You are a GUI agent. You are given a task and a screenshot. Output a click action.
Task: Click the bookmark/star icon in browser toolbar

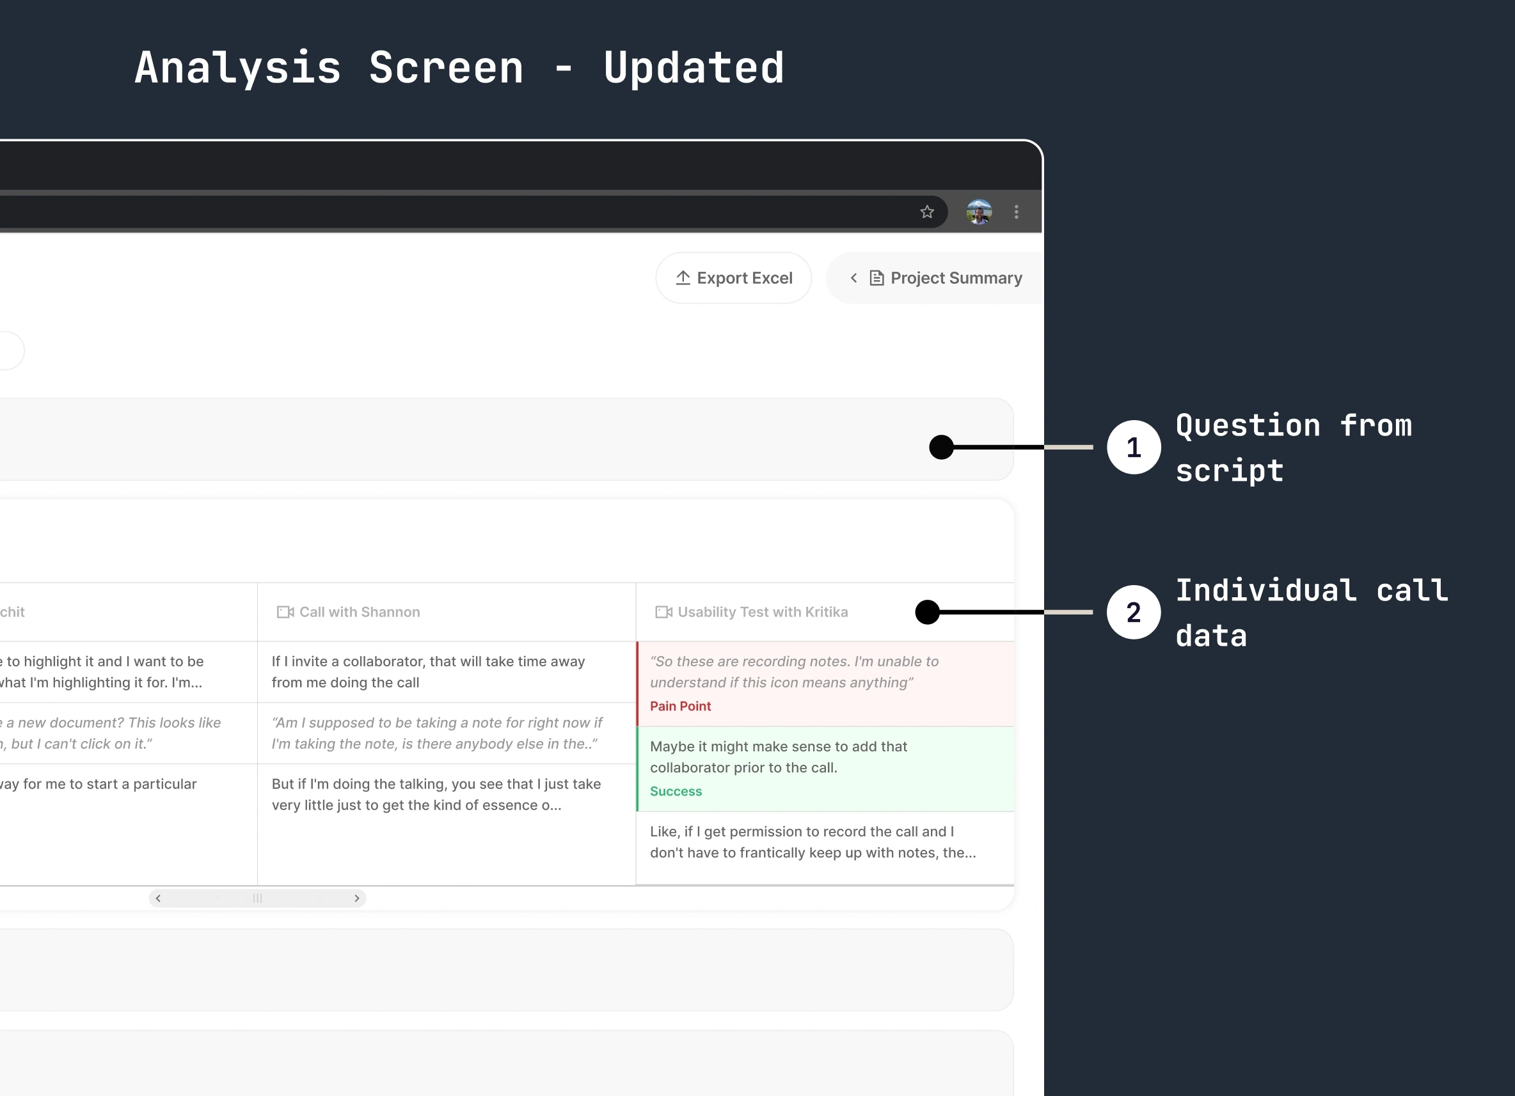point(929,212)
